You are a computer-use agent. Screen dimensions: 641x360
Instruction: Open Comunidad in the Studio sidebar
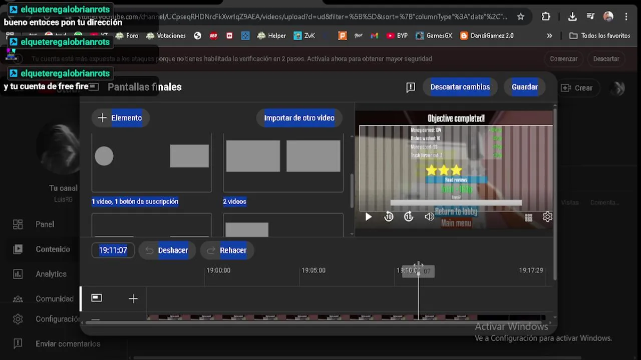(55, 299)
